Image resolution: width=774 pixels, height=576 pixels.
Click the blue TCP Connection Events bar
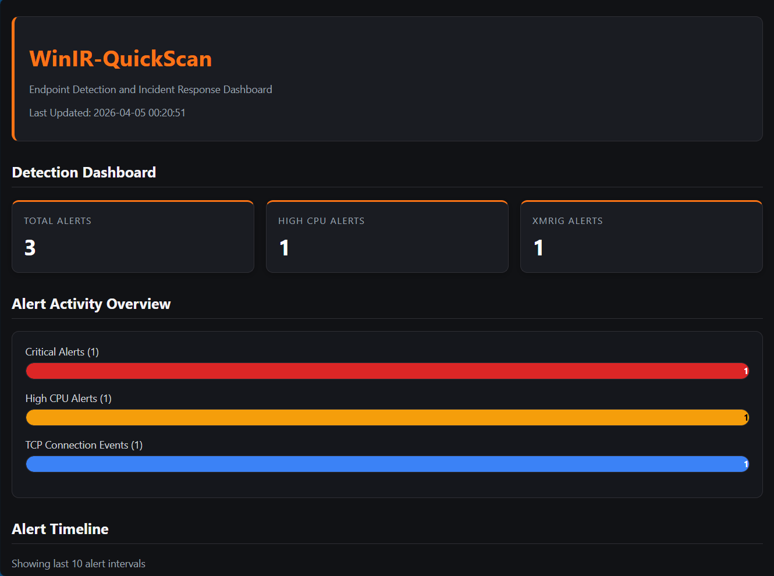coord(387,464)
